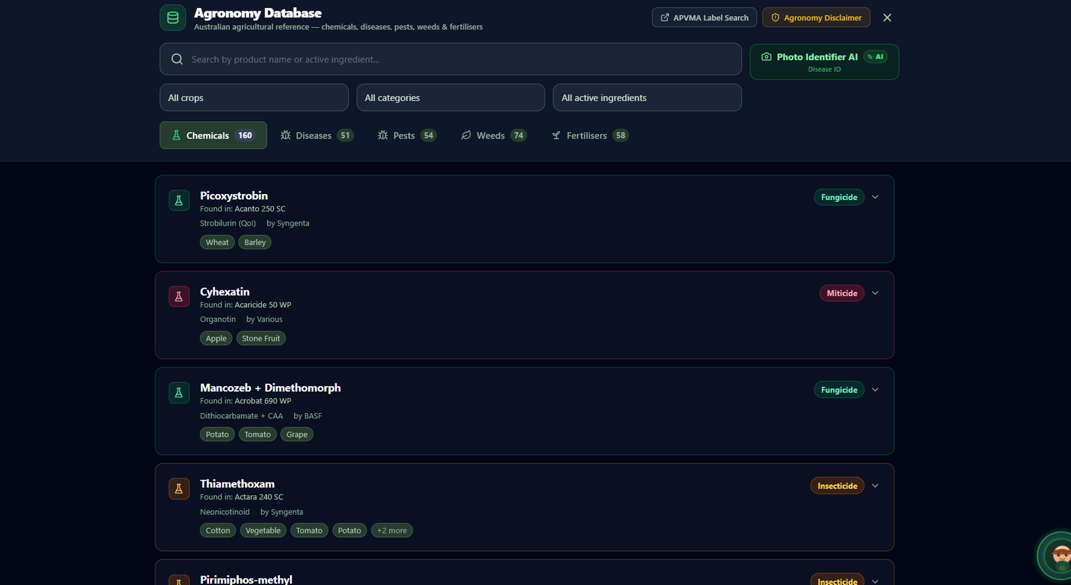
Task: Click the product search field
Action: (x=450, y=60)
